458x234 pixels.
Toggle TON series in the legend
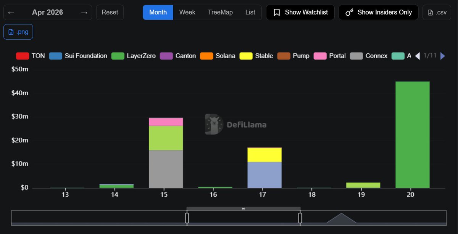pos(31,56)
